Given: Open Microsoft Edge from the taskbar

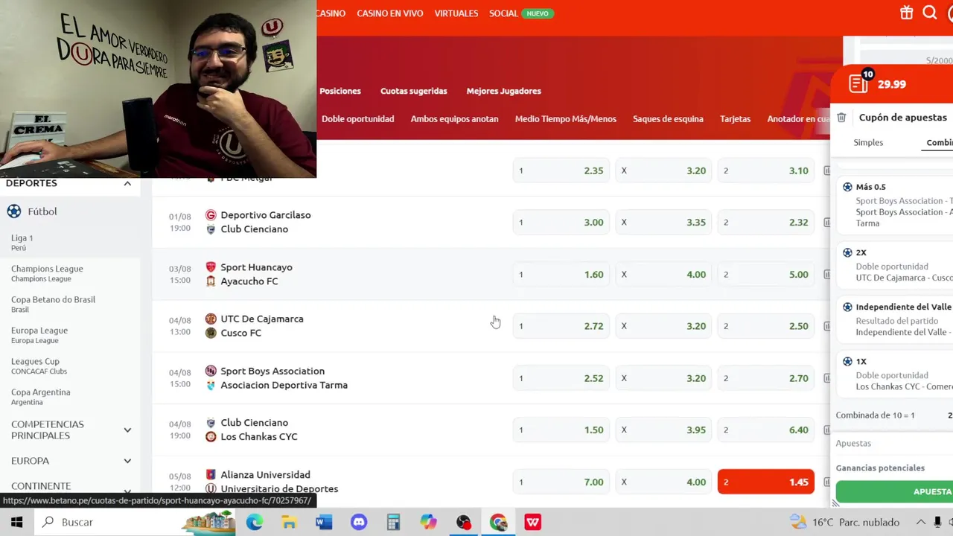Looking at the screenshot, I should tap(254, 523).
